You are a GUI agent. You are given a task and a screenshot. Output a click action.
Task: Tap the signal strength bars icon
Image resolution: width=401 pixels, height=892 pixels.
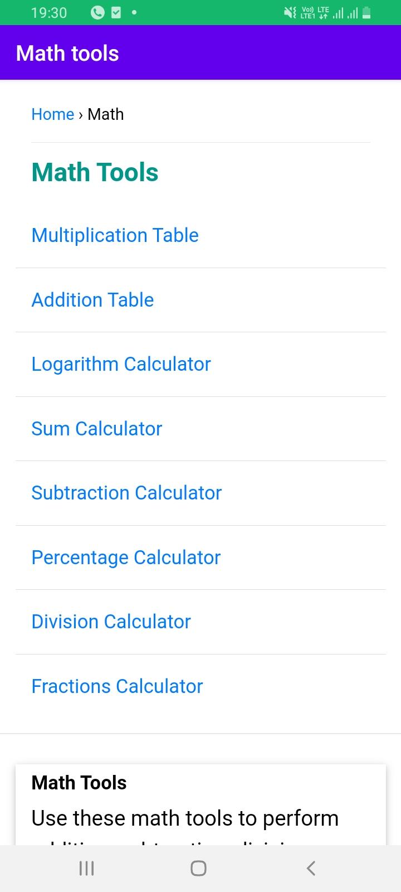tap(345, 12)
